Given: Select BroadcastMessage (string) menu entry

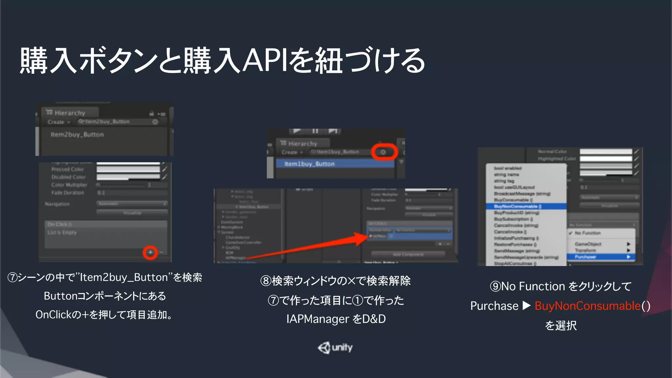Looking at the screenshot, I should tap(526, 194).
